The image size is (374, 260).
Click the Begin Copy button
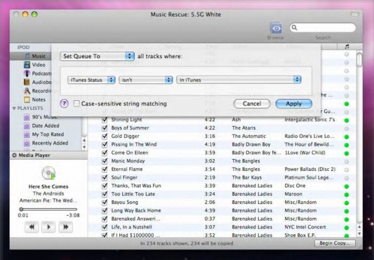(x=335, y=243)
